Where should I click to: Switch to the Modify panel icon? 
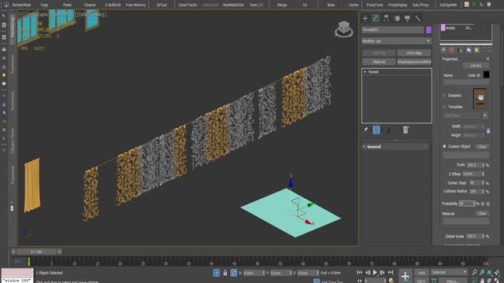pyautogui.click(x=376, y=18)
